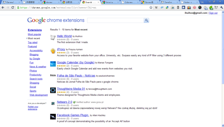Click the grey K extension icon
Screen dimensions: 224x127
pyautogui.click(x=178, y=8)
